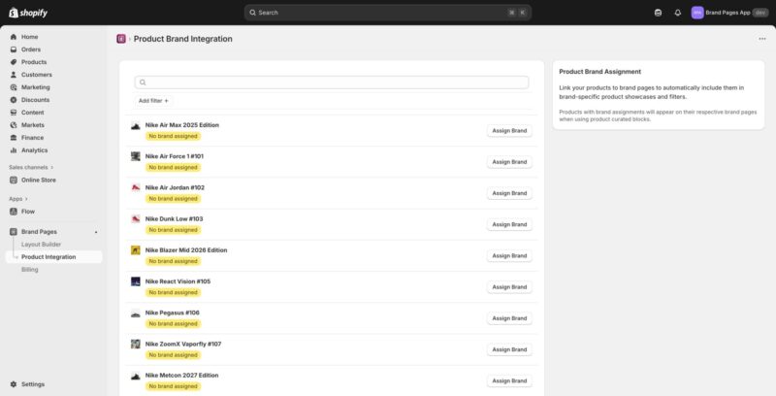Viewport: 776px width, 396px height.
Task: Open the Analytics section
Action: point(34,149)
